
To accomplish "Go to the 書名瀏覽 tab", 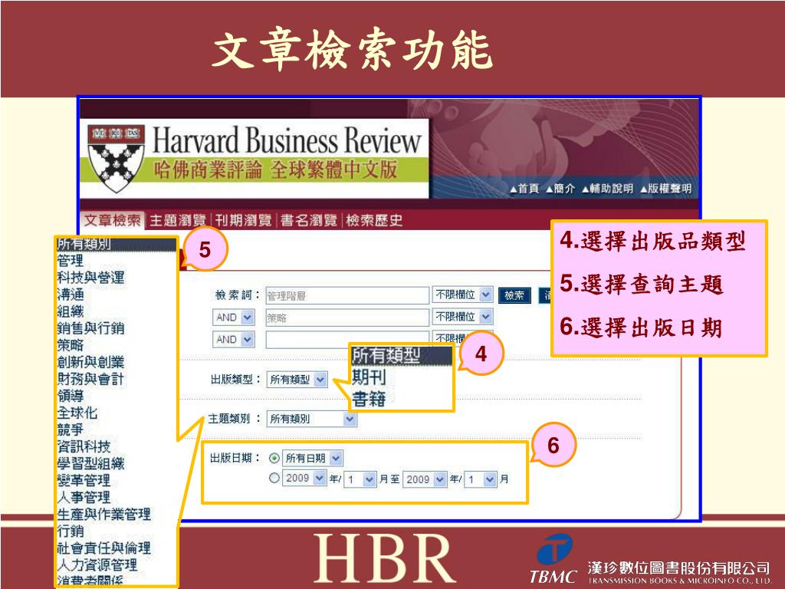I will 309,220.
